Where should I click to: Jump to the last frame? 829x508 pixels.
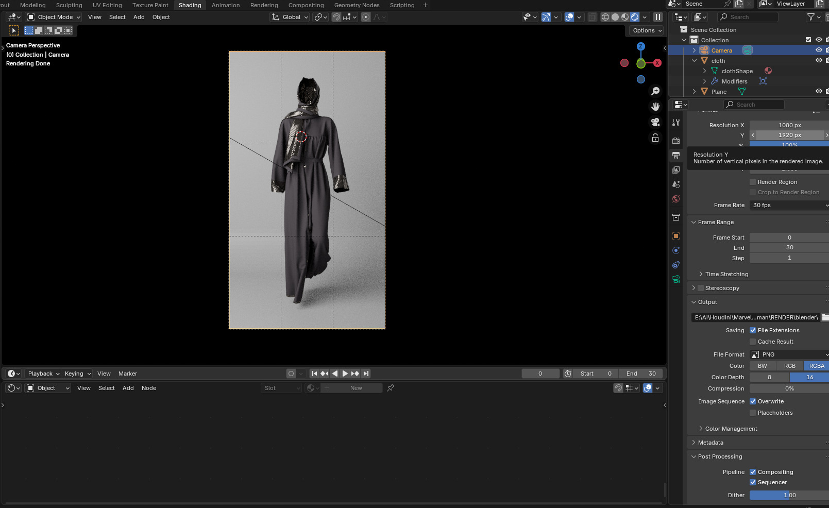(366, 374)
